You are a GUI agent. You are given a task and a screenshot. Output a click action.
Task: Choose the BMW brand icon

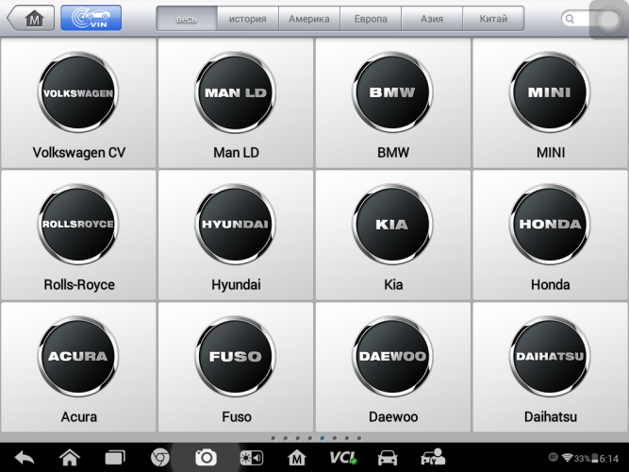tap(392, 93)
